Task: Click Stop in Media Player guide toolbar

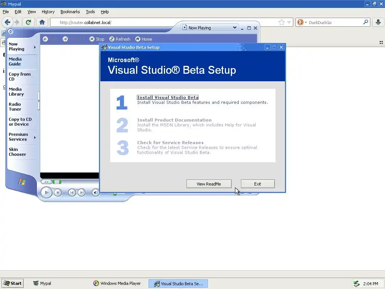Action: 97,39
